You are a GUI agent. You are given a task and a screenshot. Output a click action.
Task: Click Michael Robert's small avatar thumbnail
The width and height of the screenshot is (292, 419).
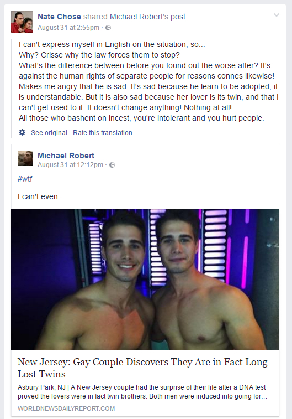pos(25,158)
